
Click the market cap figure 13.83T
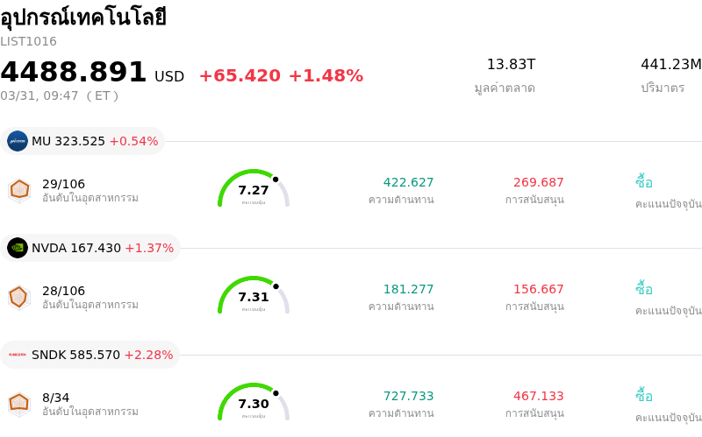tap(511, 65)
